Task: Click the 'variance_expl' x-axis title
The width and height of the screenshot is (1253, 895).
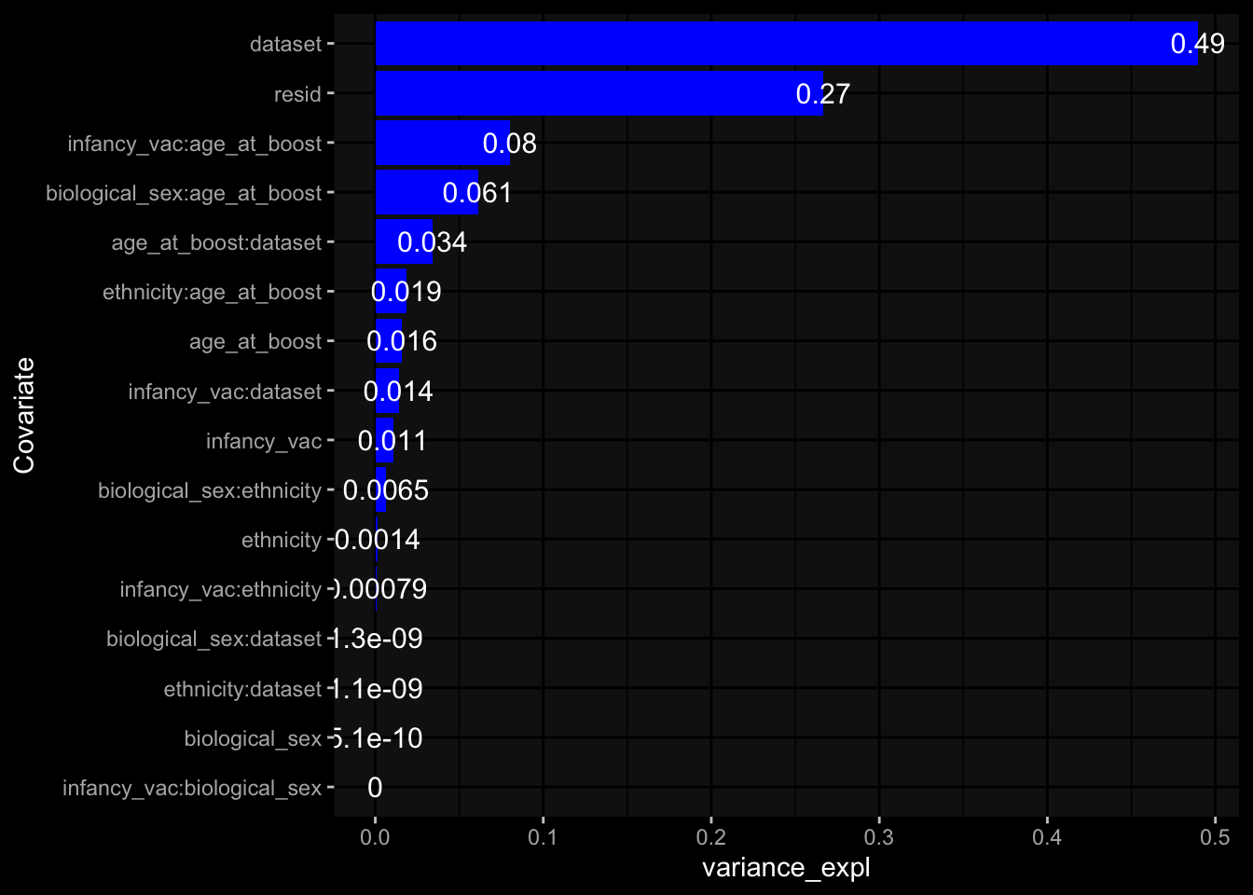Action: 786,868
